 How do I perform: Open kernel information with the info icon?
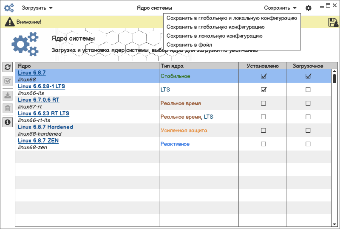[8, 122]
